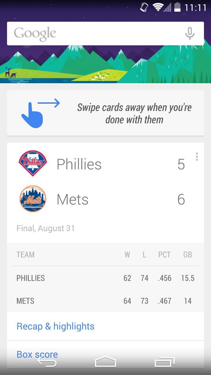Screen dimensions: 211x375
Task: Open the recent apps overview button
Action: coord(164,362)
